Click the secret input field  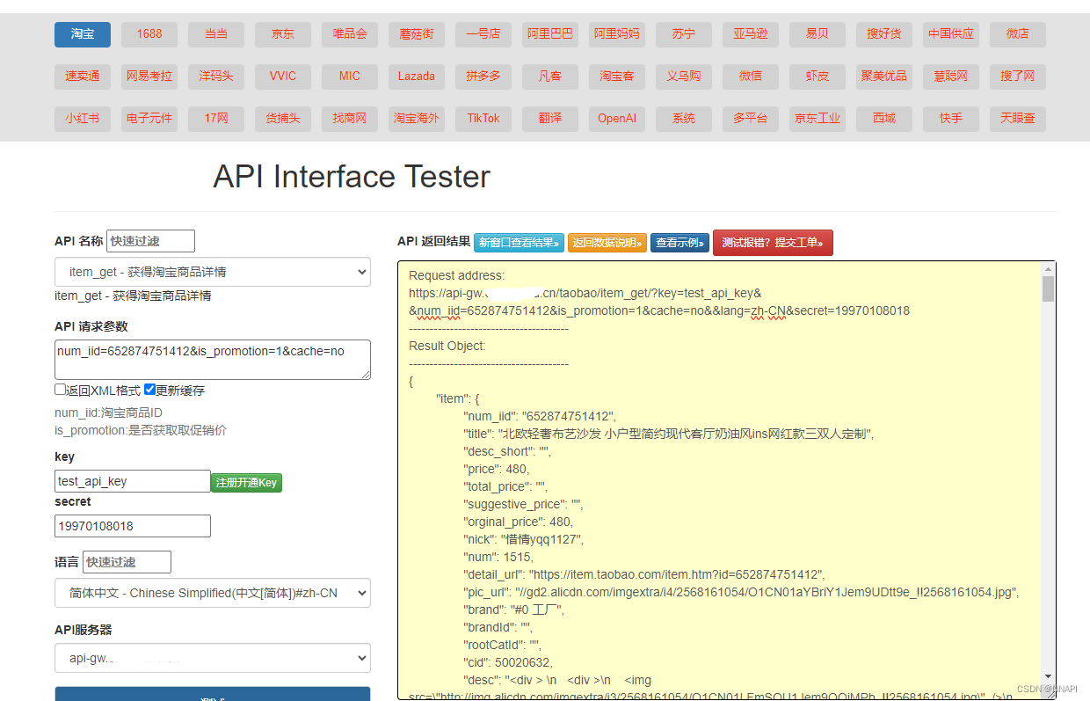coord(133,526)
